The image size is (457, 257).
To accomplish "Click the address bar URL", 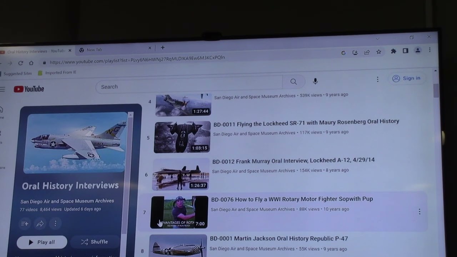I will coord(137,60).
